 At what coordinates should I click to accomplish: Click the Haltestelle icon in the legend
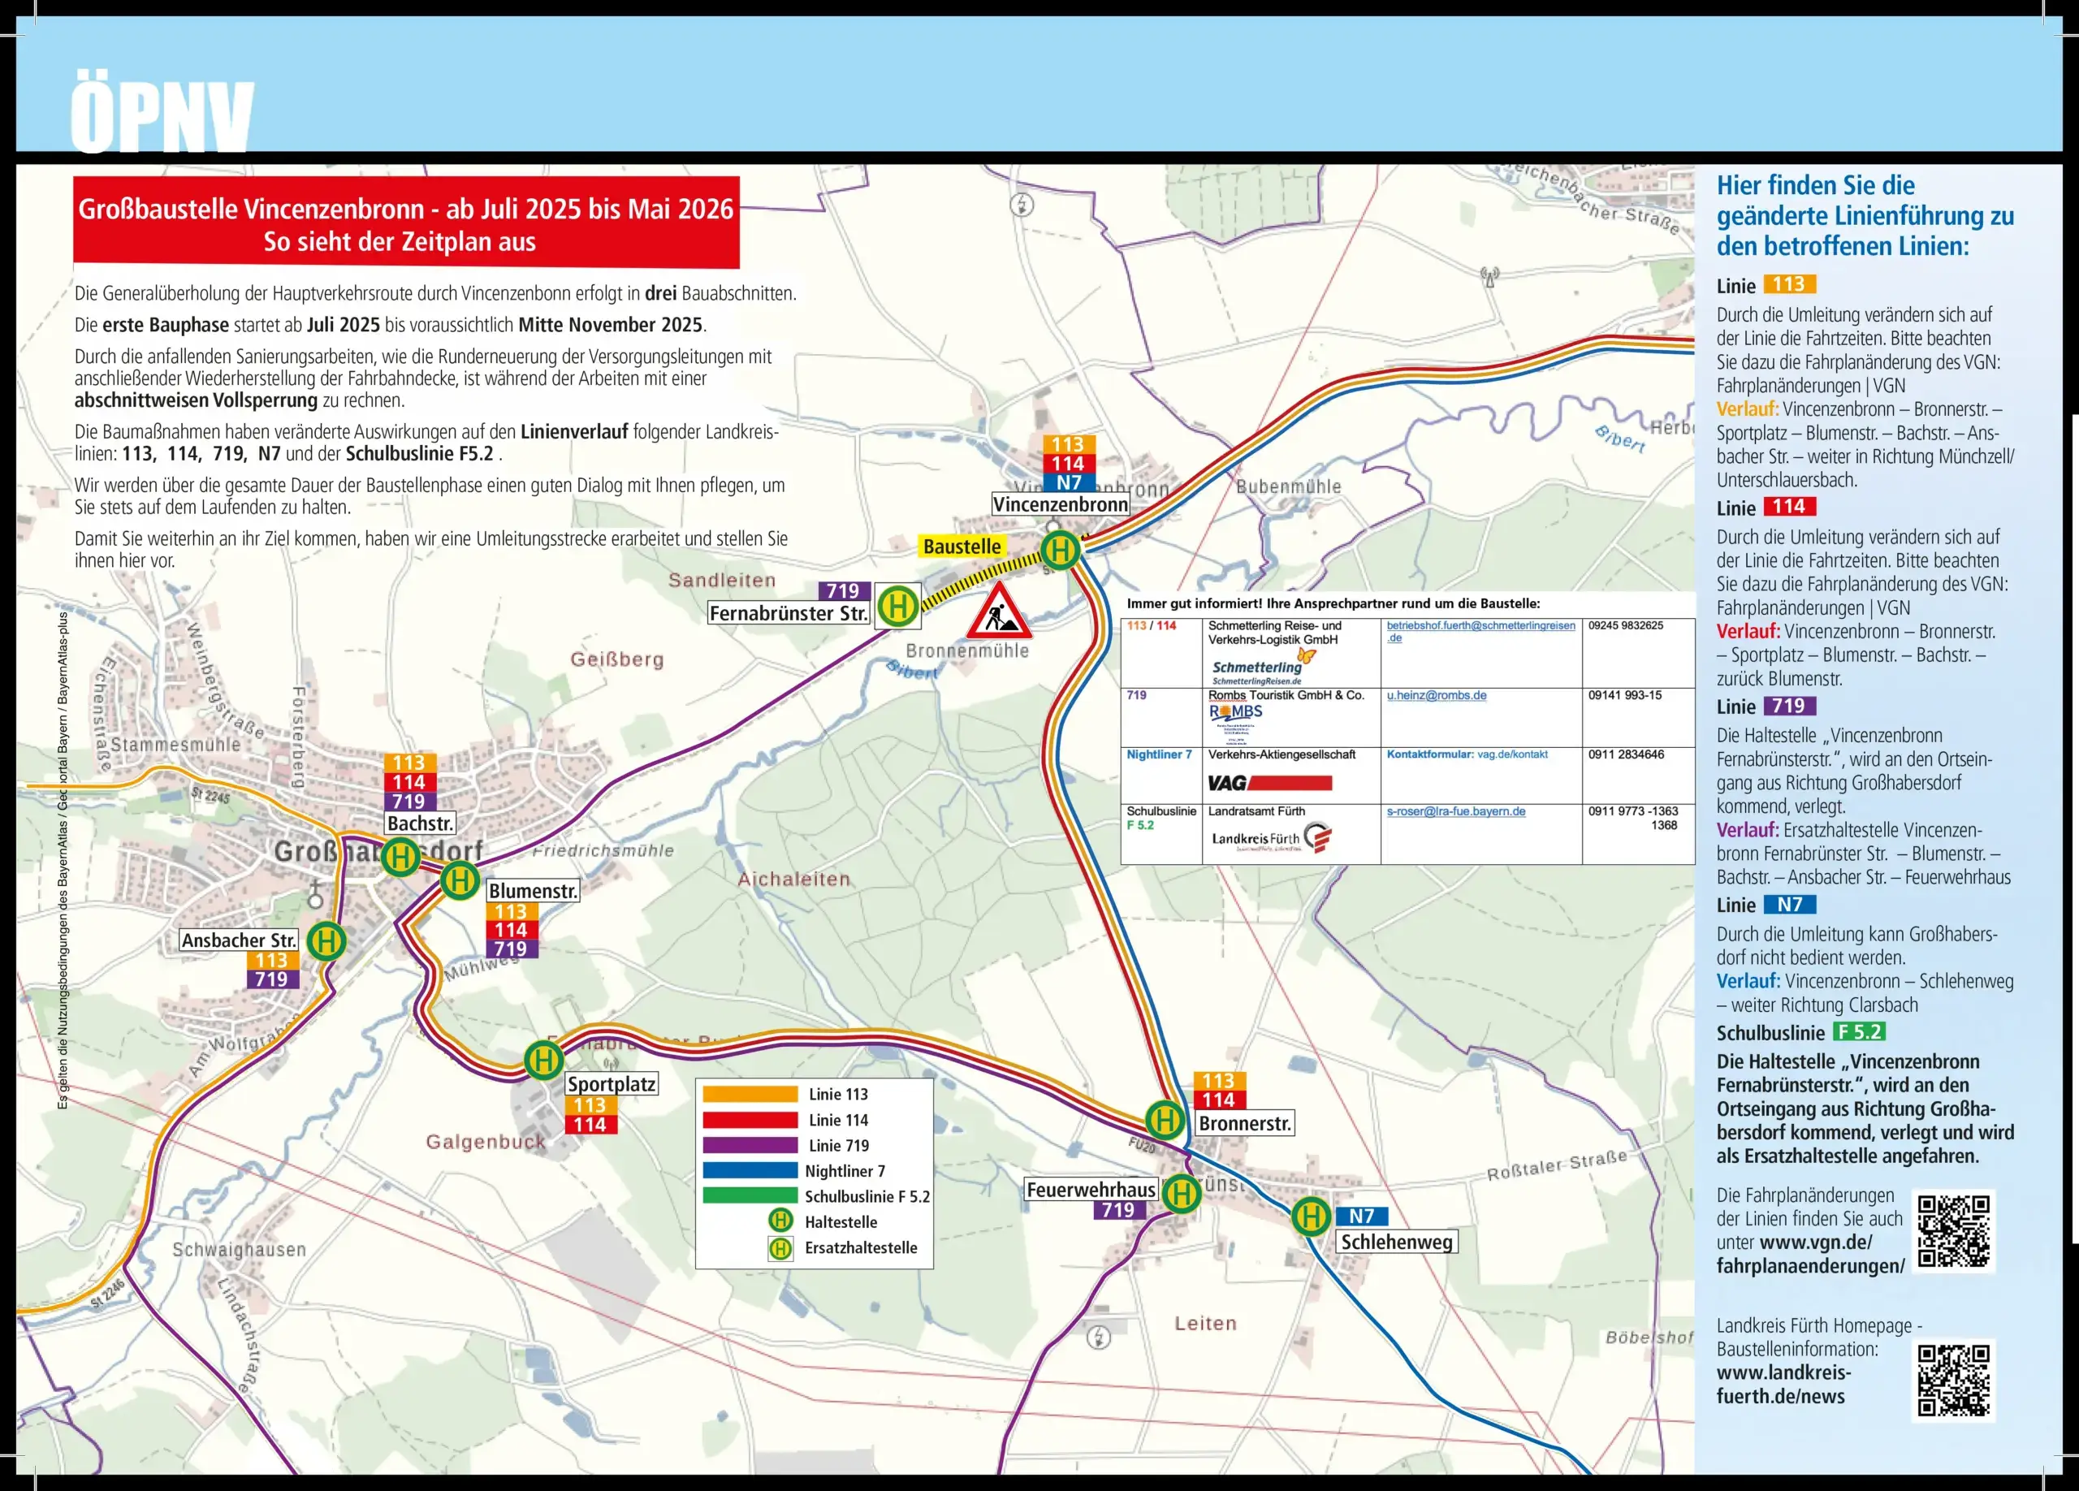tap(780, 1221)
